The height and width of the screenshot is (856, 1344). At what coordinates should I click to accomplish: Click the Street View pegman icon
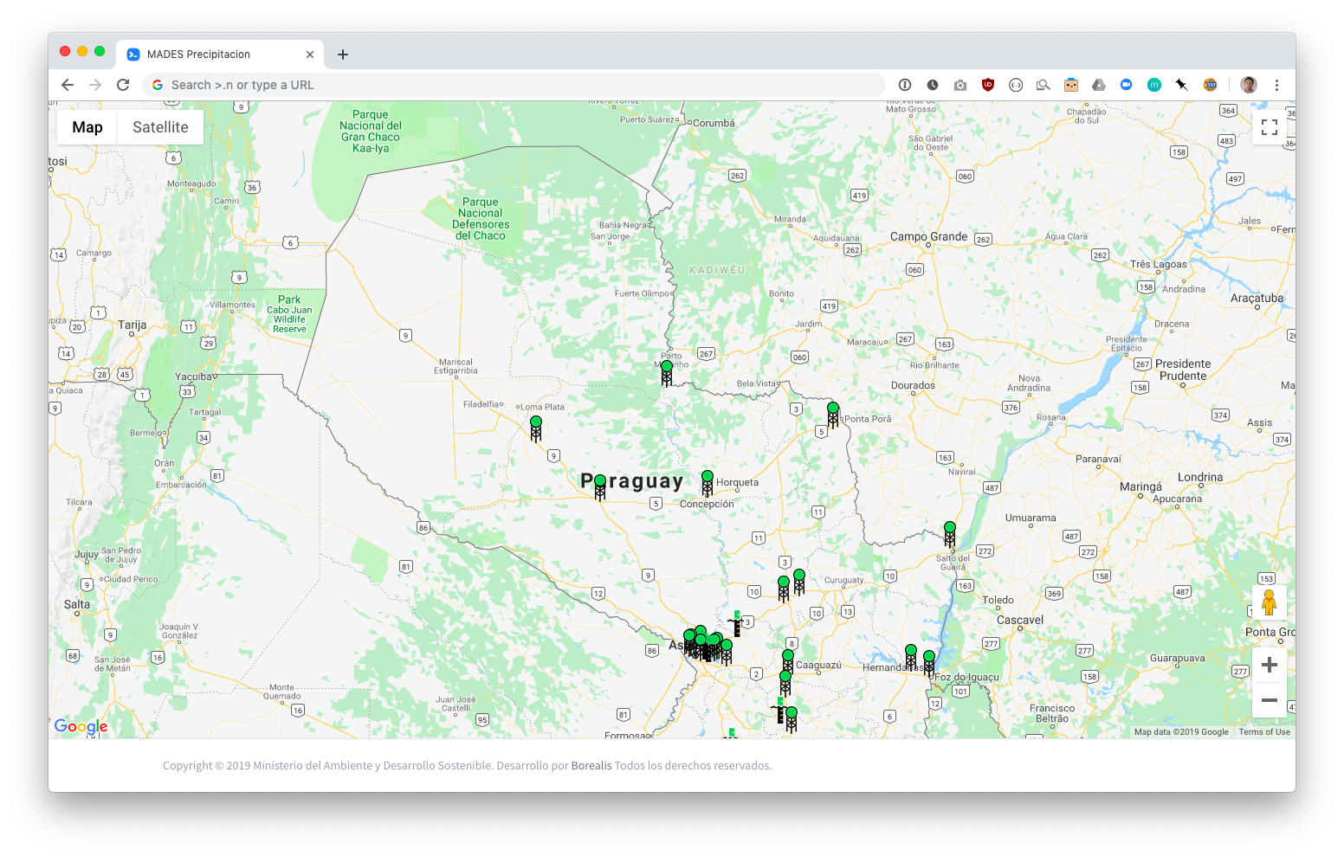(x=1269, y=602)
